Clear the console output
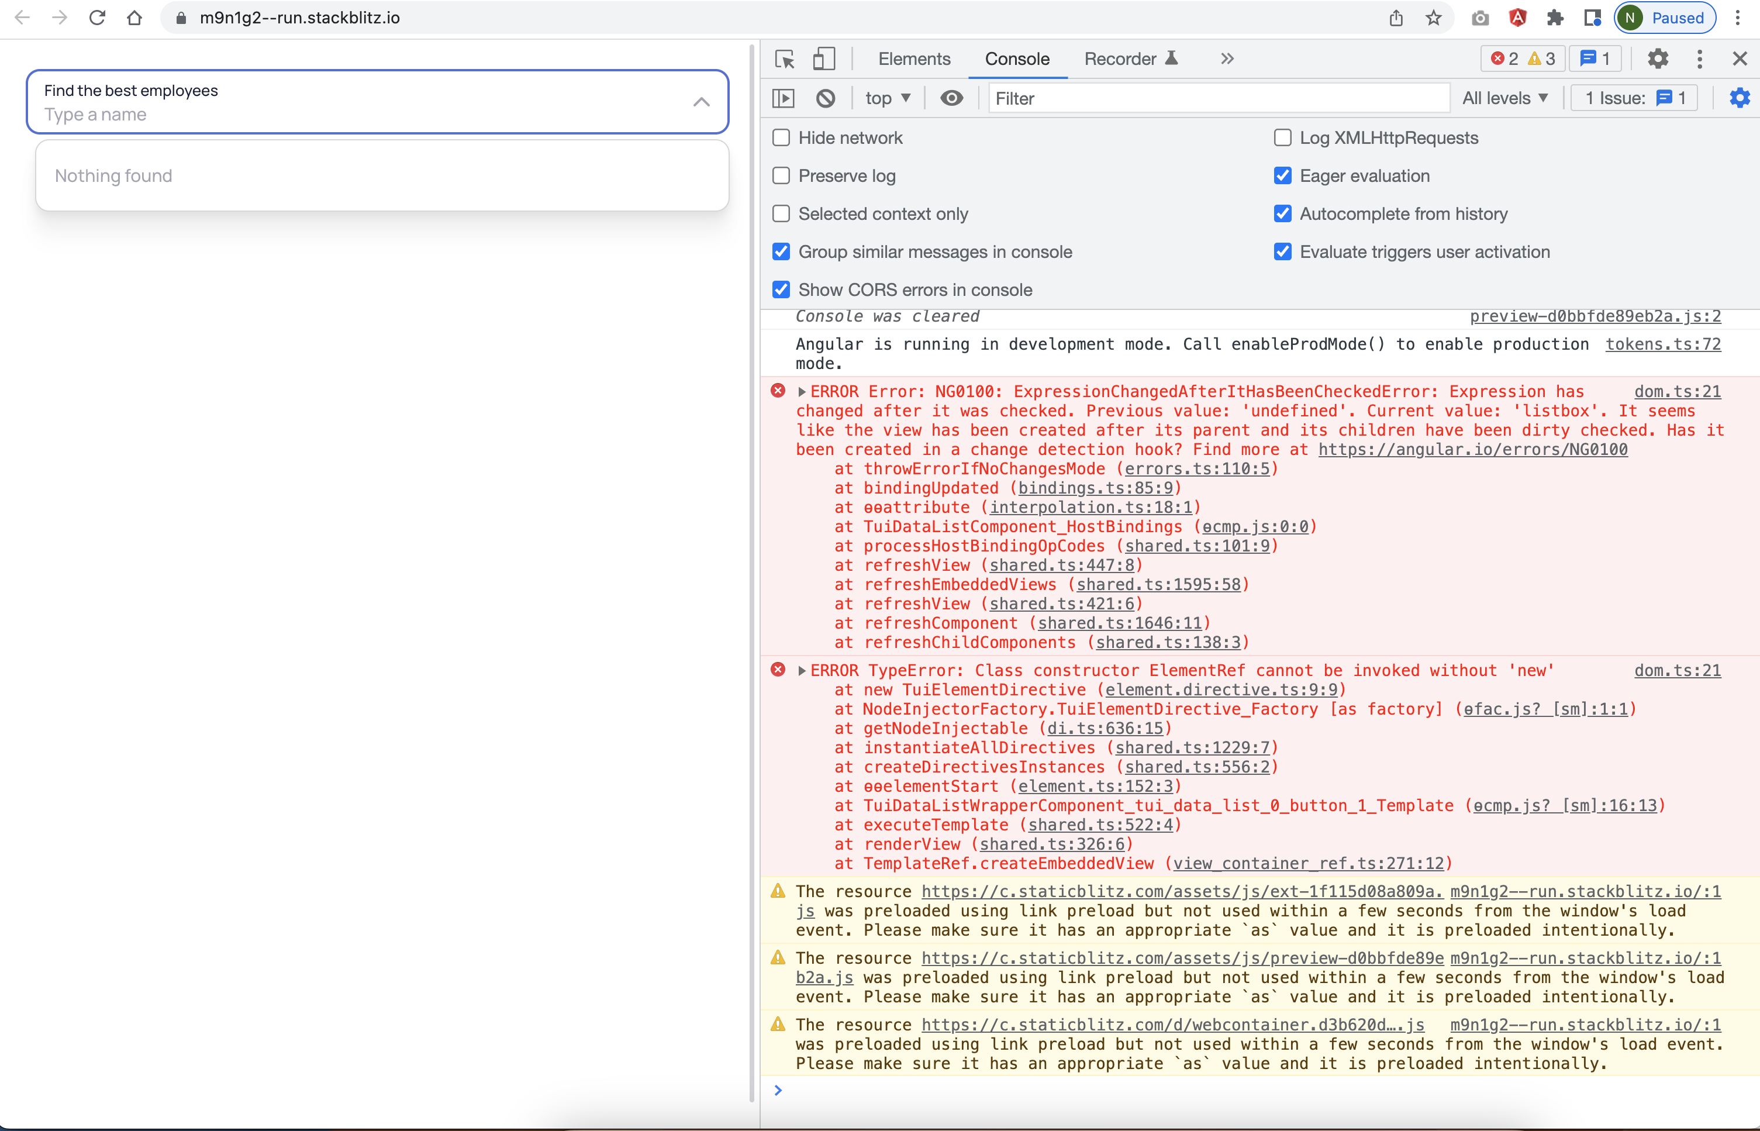Screen dimensions: 1760x1131 [x=826, y=98]
